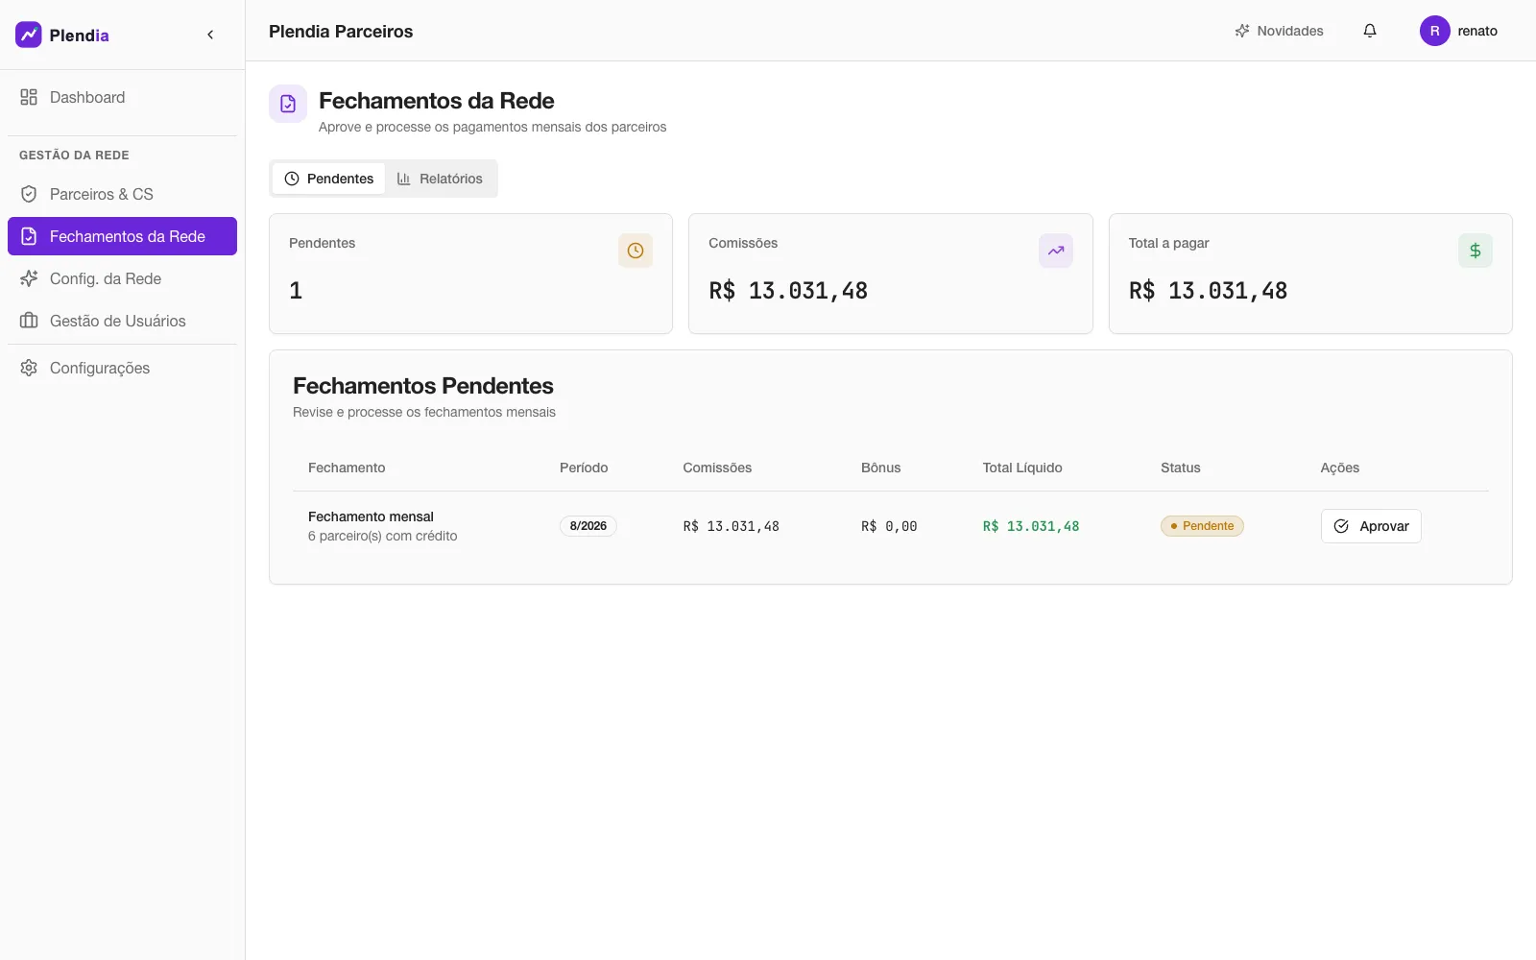Switch to the Relatórios tab
This screenshot has width=1536, height=960.
pos(440,179)
